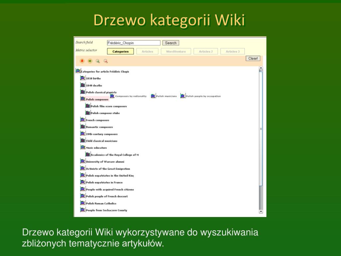Select People with acquired French citizenship label
The image size is (341, 256).
coord(110,189)
